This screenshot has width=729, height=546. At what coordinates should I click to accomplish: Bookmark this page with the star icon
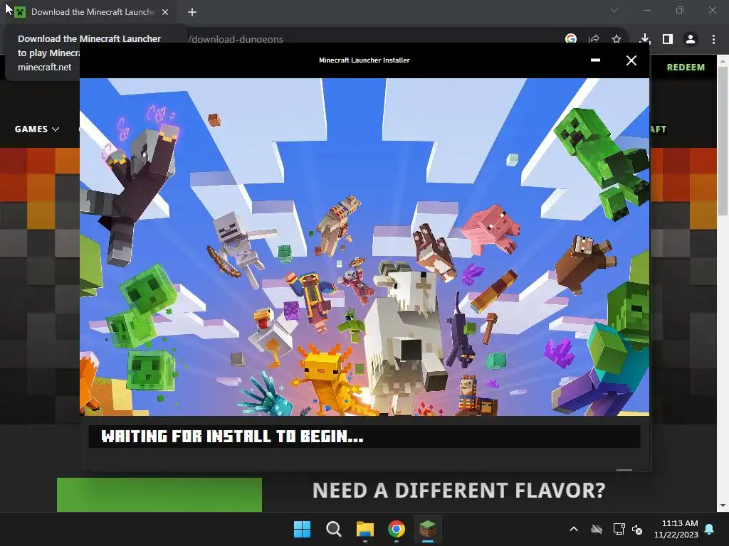click(617, 39)
